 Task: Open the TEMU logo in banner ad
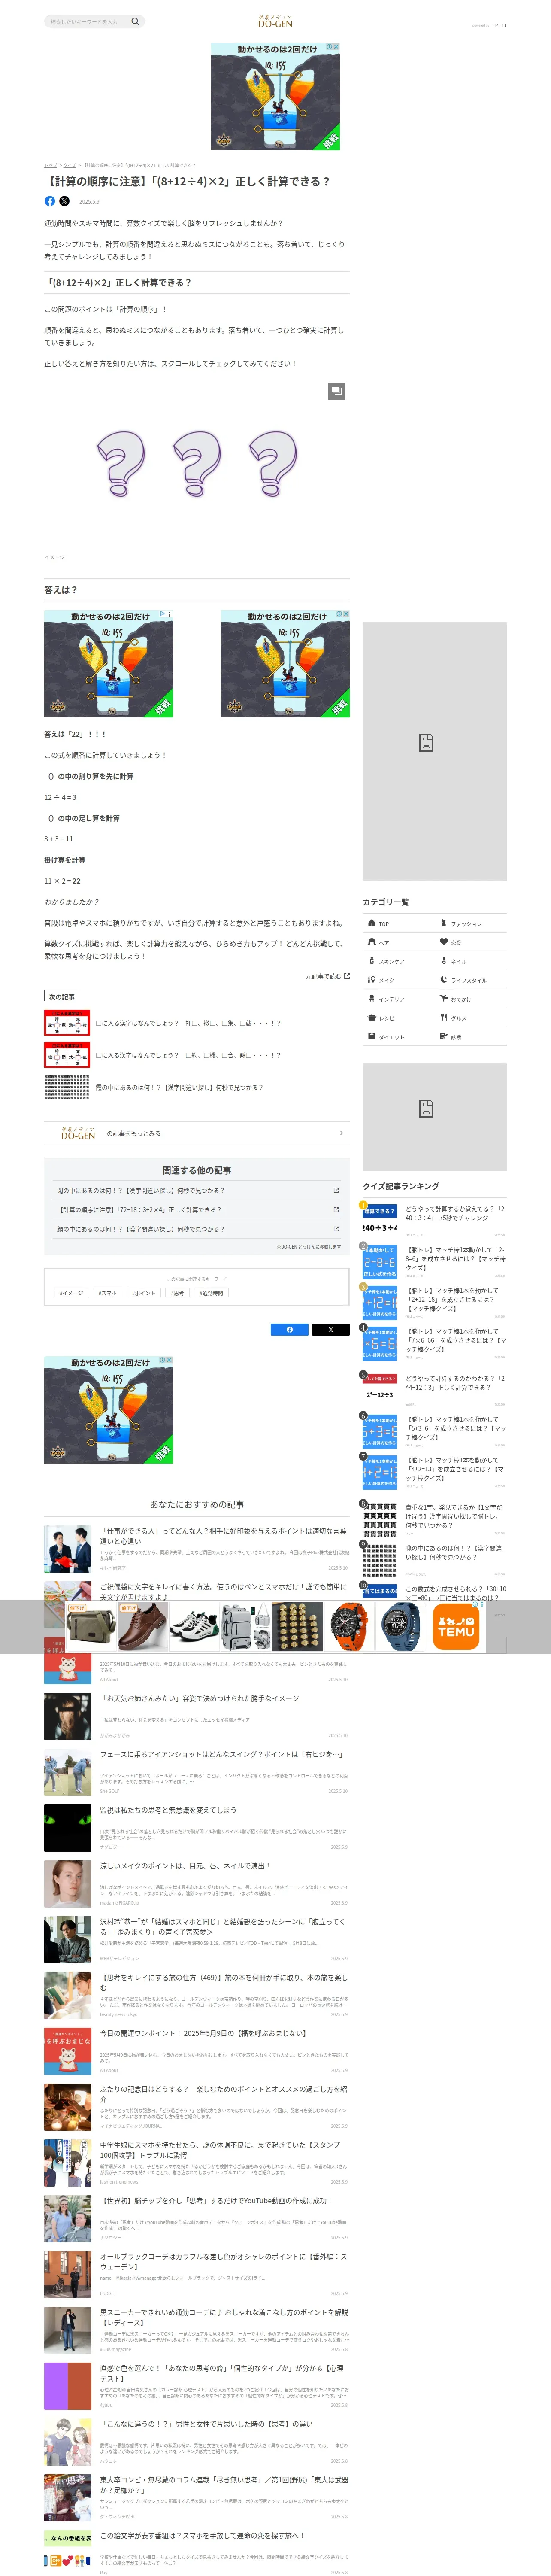click(456, 1627)
